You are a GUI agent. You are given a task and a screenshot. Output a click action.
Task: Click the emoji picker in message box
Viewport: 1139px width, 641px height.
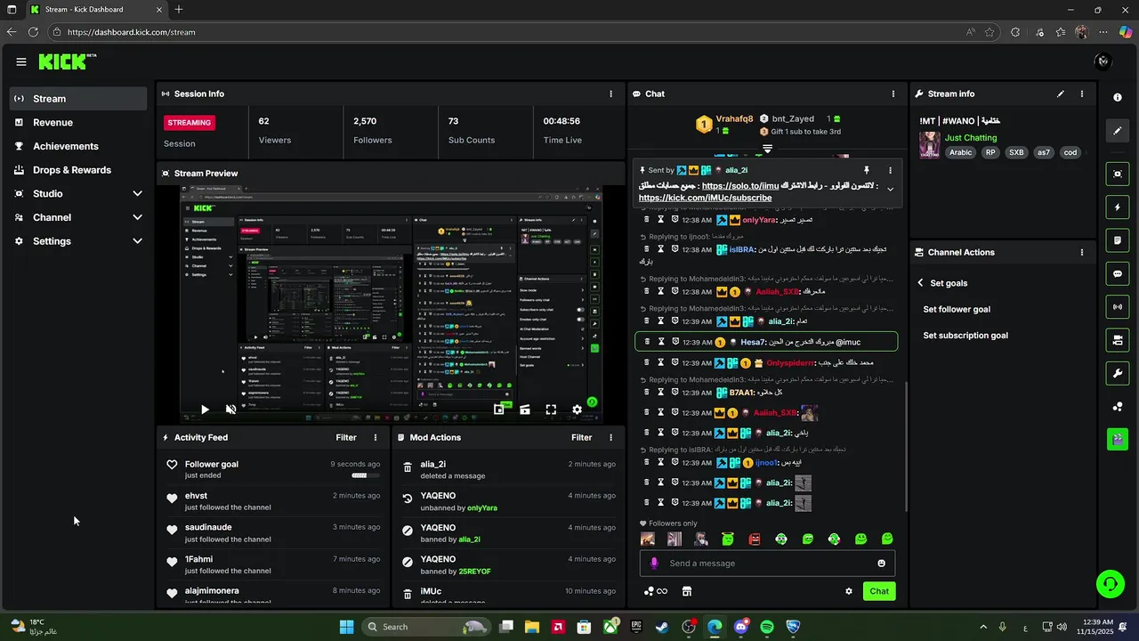point(882,563)
